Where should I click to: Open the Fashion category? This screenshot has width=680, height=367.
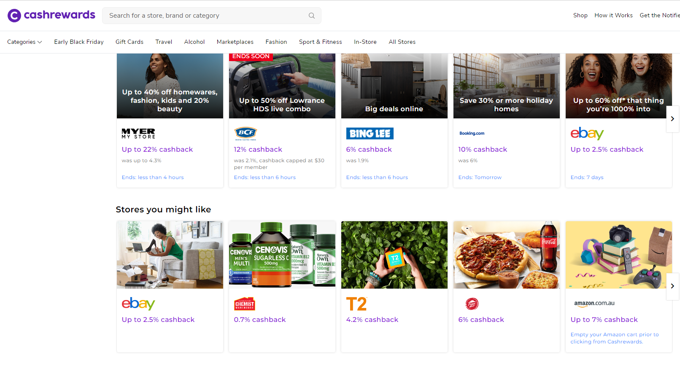click(x=276, y=42)
